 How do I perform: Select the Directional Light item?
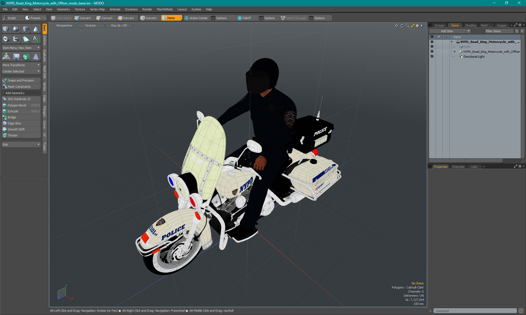(x=474, y=57)
